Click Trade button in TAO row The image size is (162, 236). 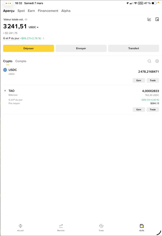pyautogui.click(x=153, y=109)
